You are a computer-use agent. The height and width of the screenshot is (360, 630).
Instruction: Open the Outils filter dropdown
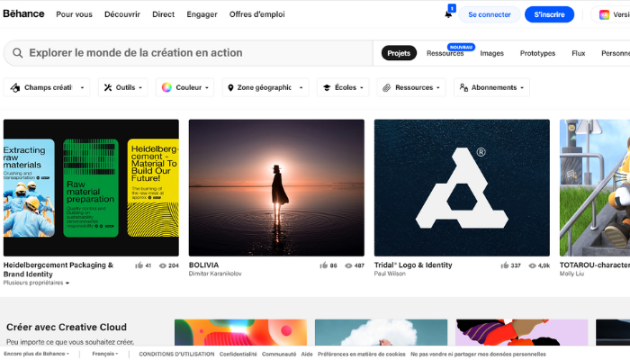click(123, 87)
